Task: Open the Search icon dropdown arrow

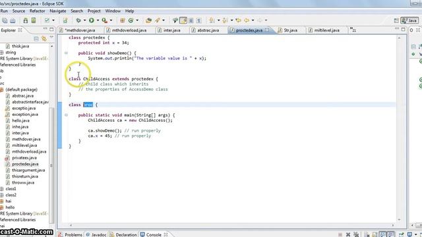Action: point(164,20)
